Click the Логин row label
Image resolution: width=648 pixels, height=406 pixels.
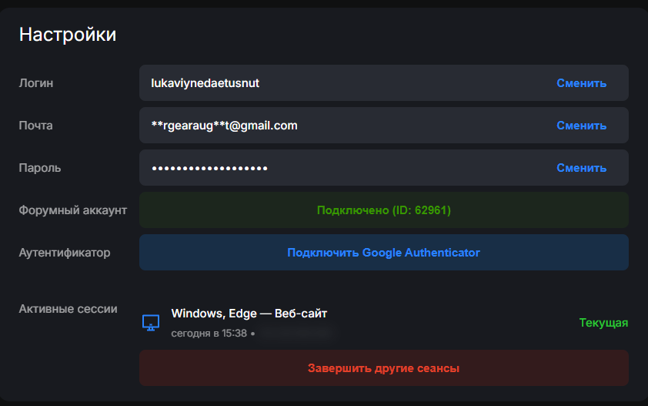(36, 83)
